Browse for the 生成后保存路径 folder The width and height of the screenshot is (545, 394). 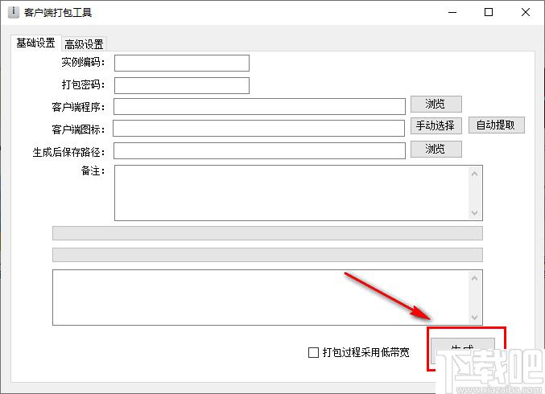click(x=436, y=149)
